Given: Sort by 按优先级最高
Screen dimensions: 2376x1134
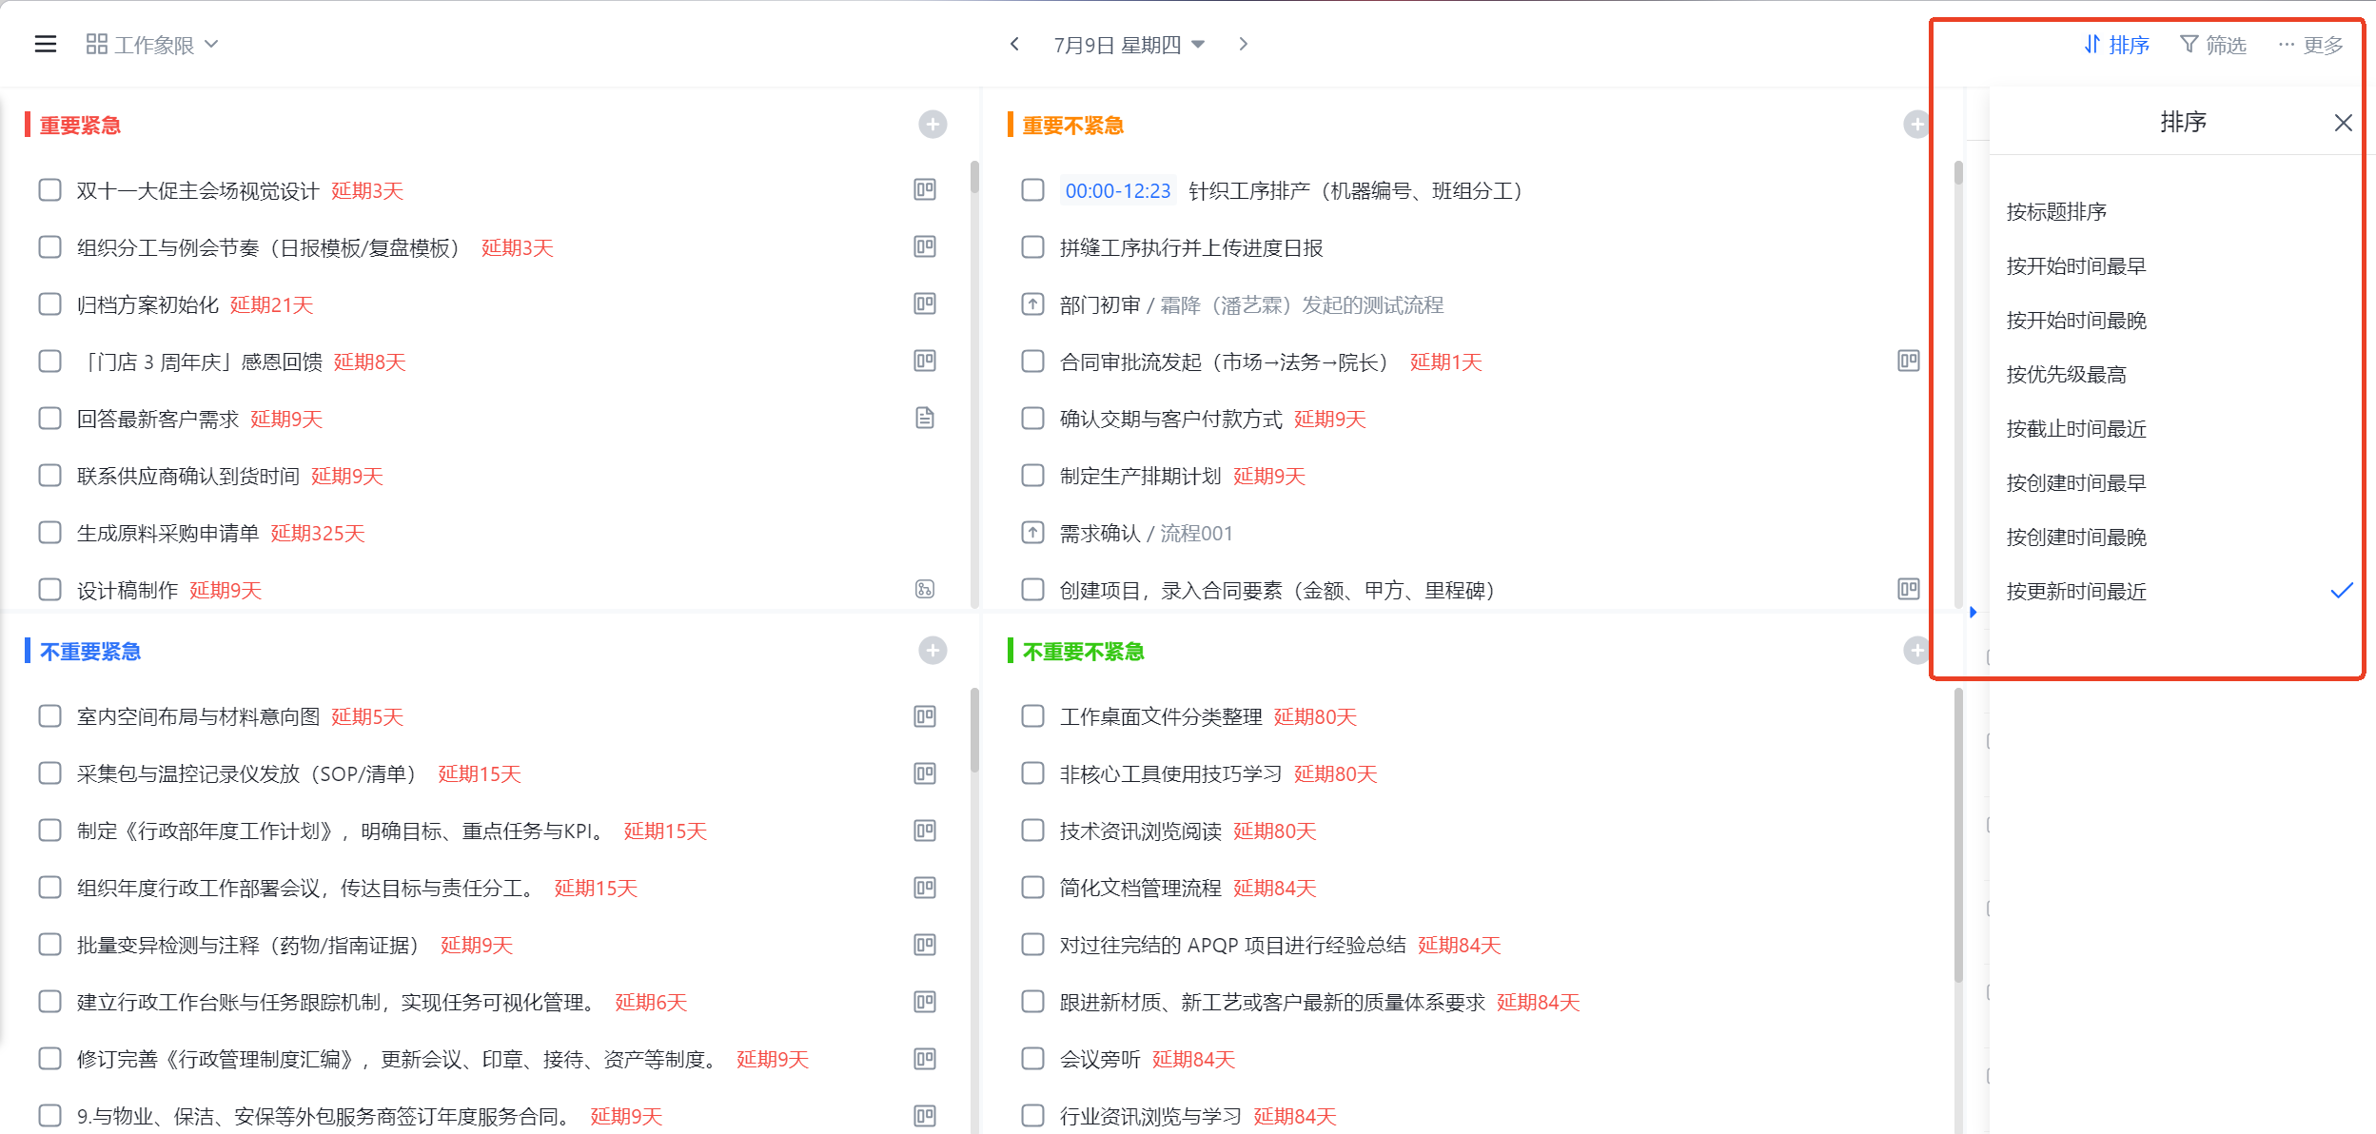Looking at the screenshot, I should [2066, 375].
